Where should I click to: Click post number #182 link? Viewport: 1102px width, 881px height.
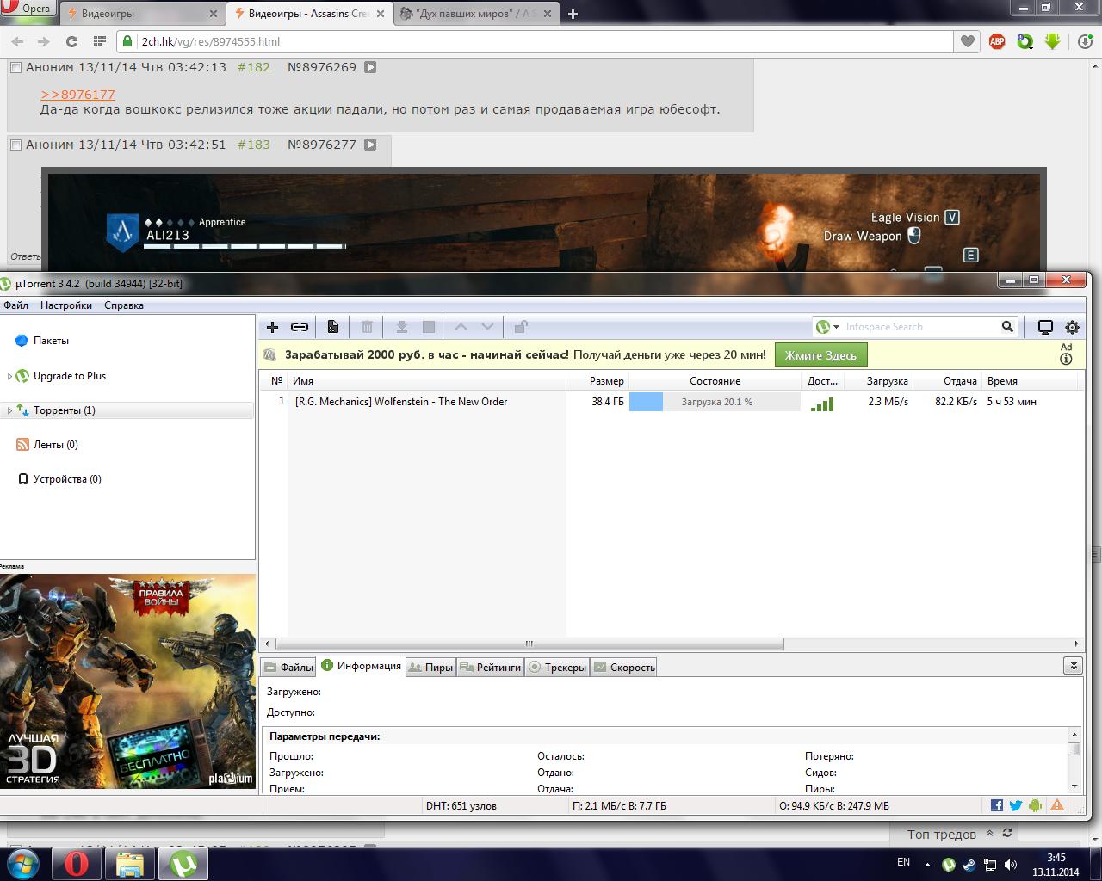click(x=254, y=67)
